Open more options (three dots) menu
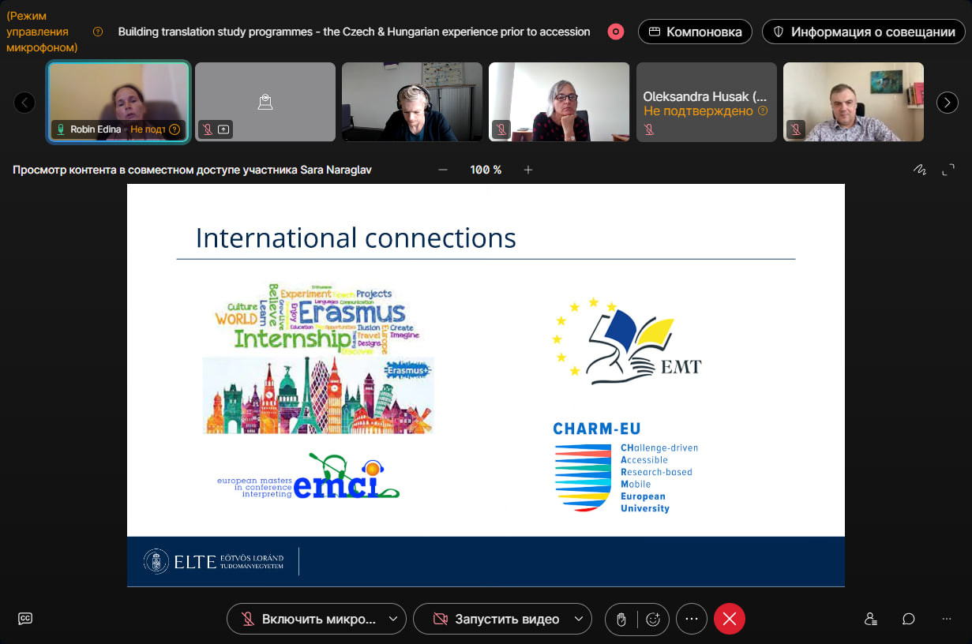This screenshot has height=644, width=972. pyautogui.click(x=692, y=620)
